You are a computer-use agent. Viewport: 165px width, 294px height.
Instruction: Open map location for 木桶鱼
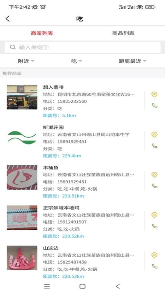pos(154,175)
